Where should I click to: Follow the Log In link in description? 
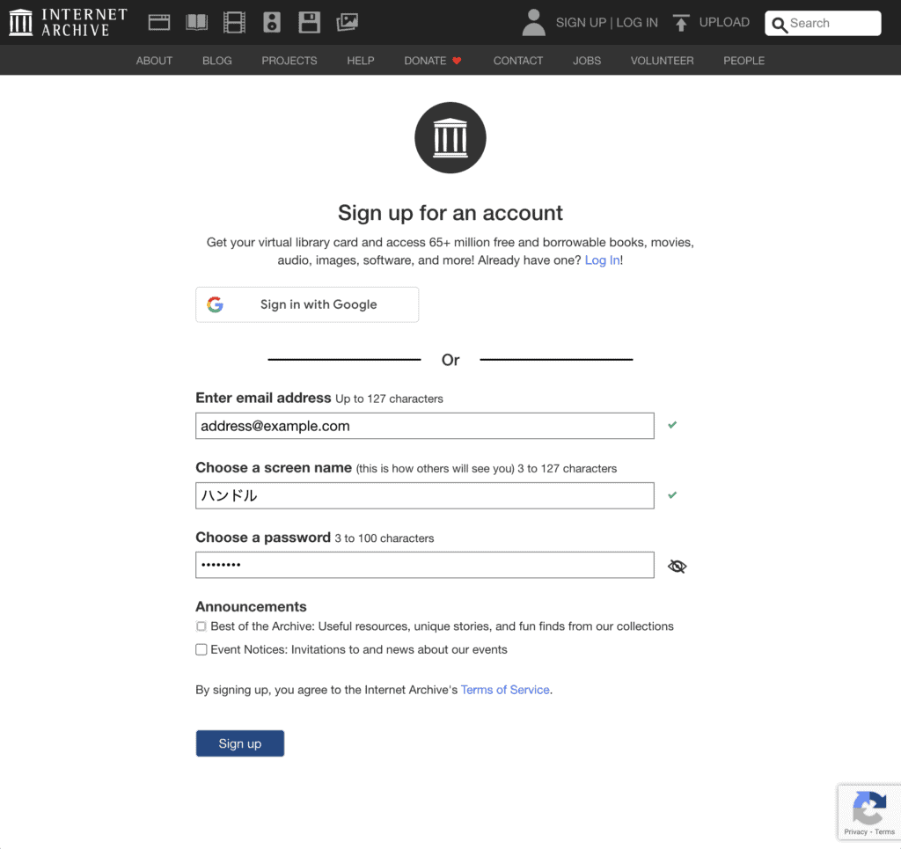point(602,260)
